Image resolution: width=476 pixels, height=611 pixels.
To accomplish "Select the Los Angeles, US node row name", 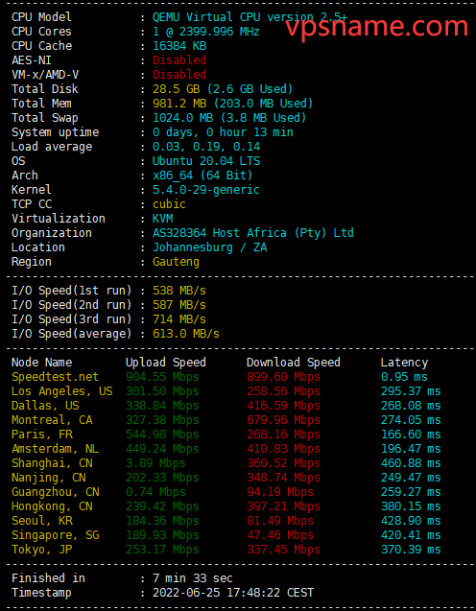I will pos(62,391).
